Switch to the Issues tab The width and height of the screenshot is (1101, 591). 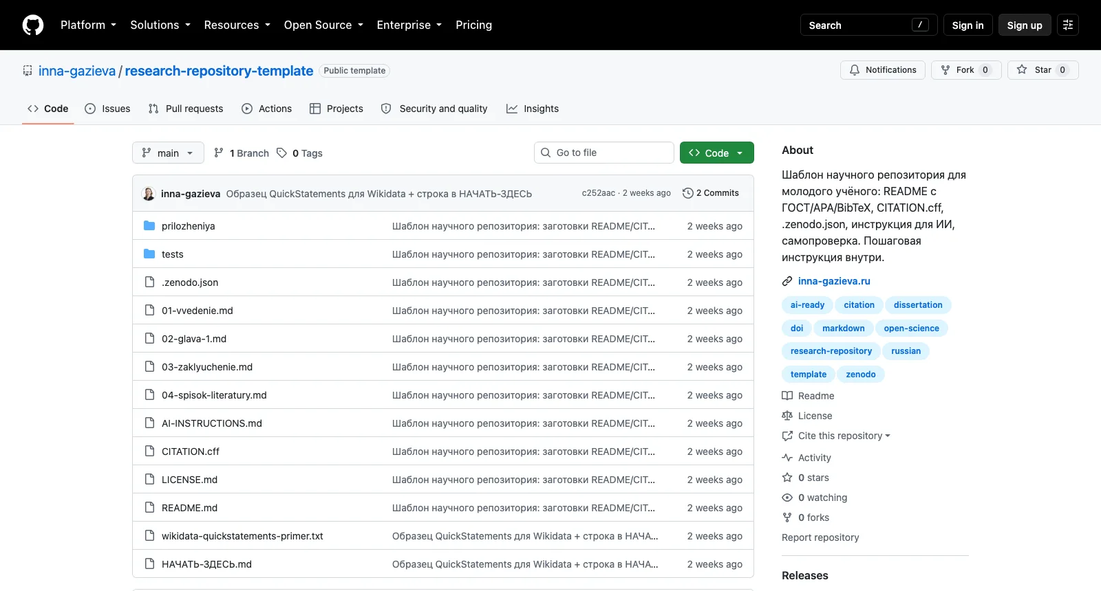(107, 109)
